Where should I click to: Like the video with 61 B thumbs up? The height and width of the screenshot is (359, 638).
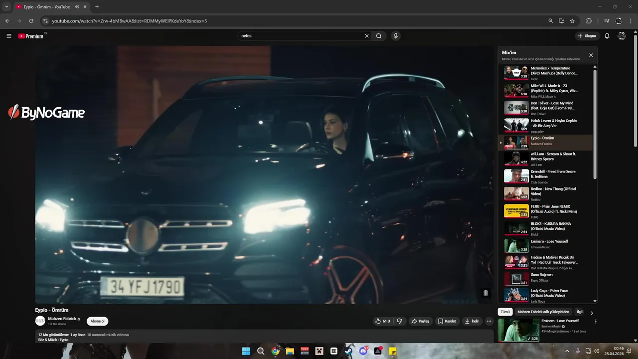383,321
